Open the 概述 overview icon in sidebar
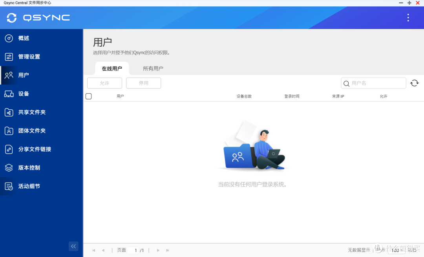The image size is (424, 257). [9, 38]
